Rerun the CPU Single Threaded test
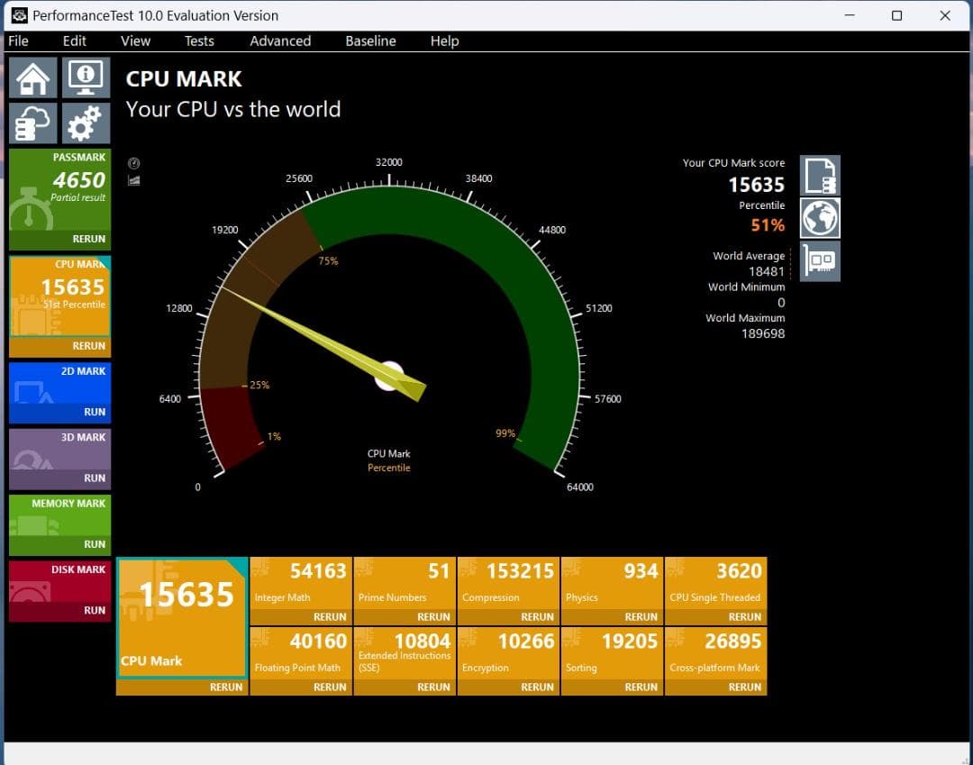 pyautogui.click(x=744, y=617)
